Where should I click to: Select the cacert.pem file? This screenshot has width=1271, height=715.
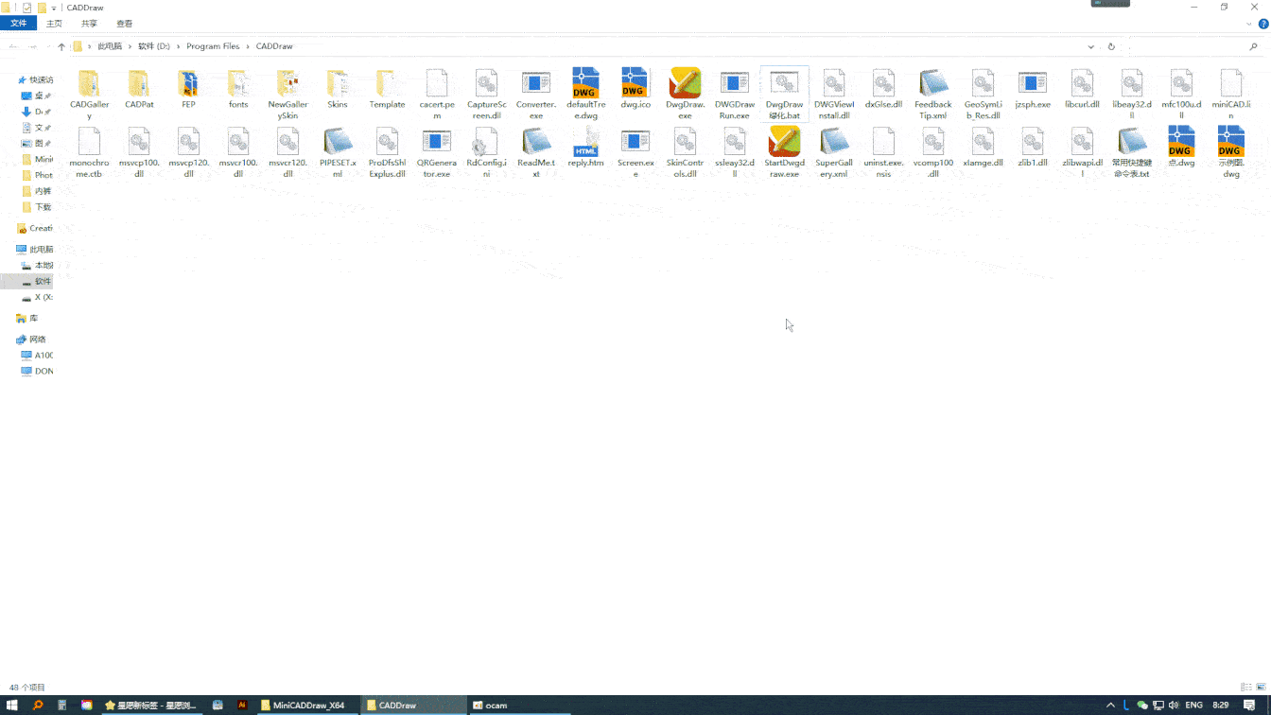[437, 95]
